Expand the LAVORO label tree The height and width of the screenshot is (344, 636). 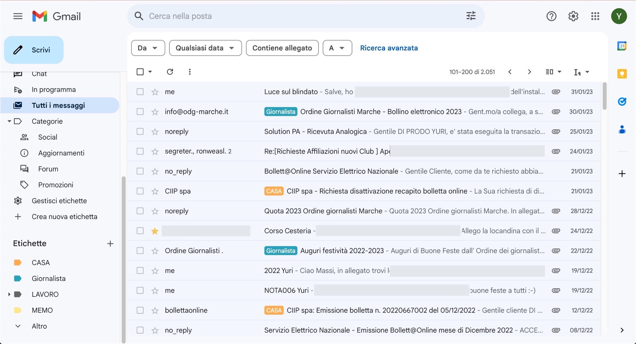coord(9,294)
